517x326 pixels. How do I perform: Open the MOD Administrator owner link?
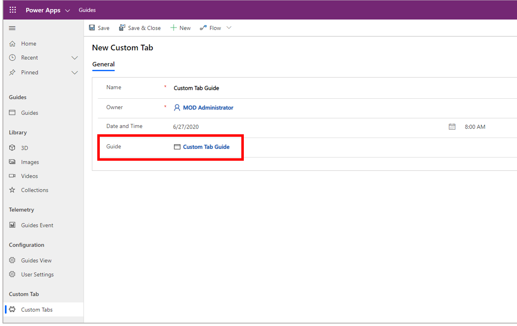pyautogui.click(x=208, y=107)
